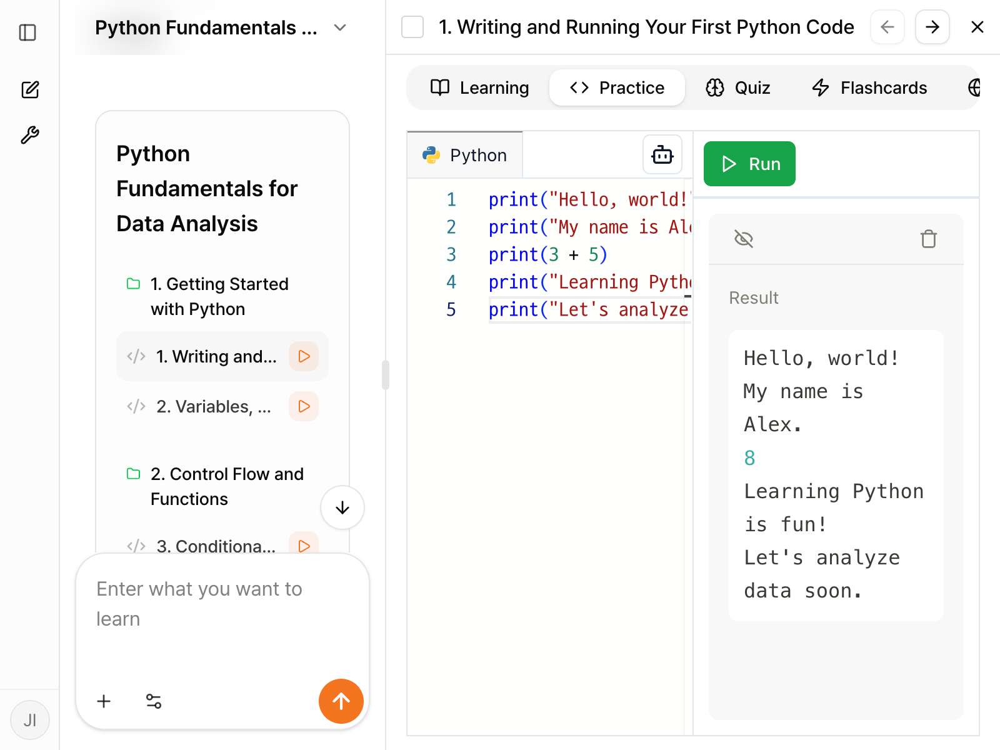Open the wrench tools icon

[x=30, y=135]
